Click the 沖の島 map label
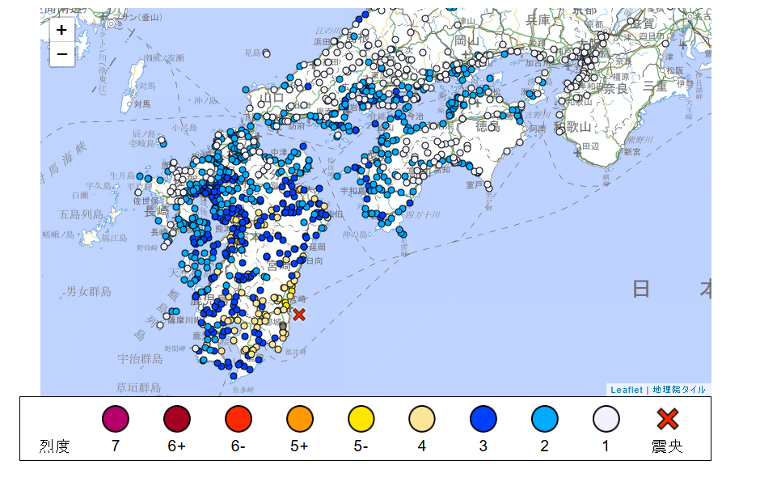760x482 pixels. (355, 235)
